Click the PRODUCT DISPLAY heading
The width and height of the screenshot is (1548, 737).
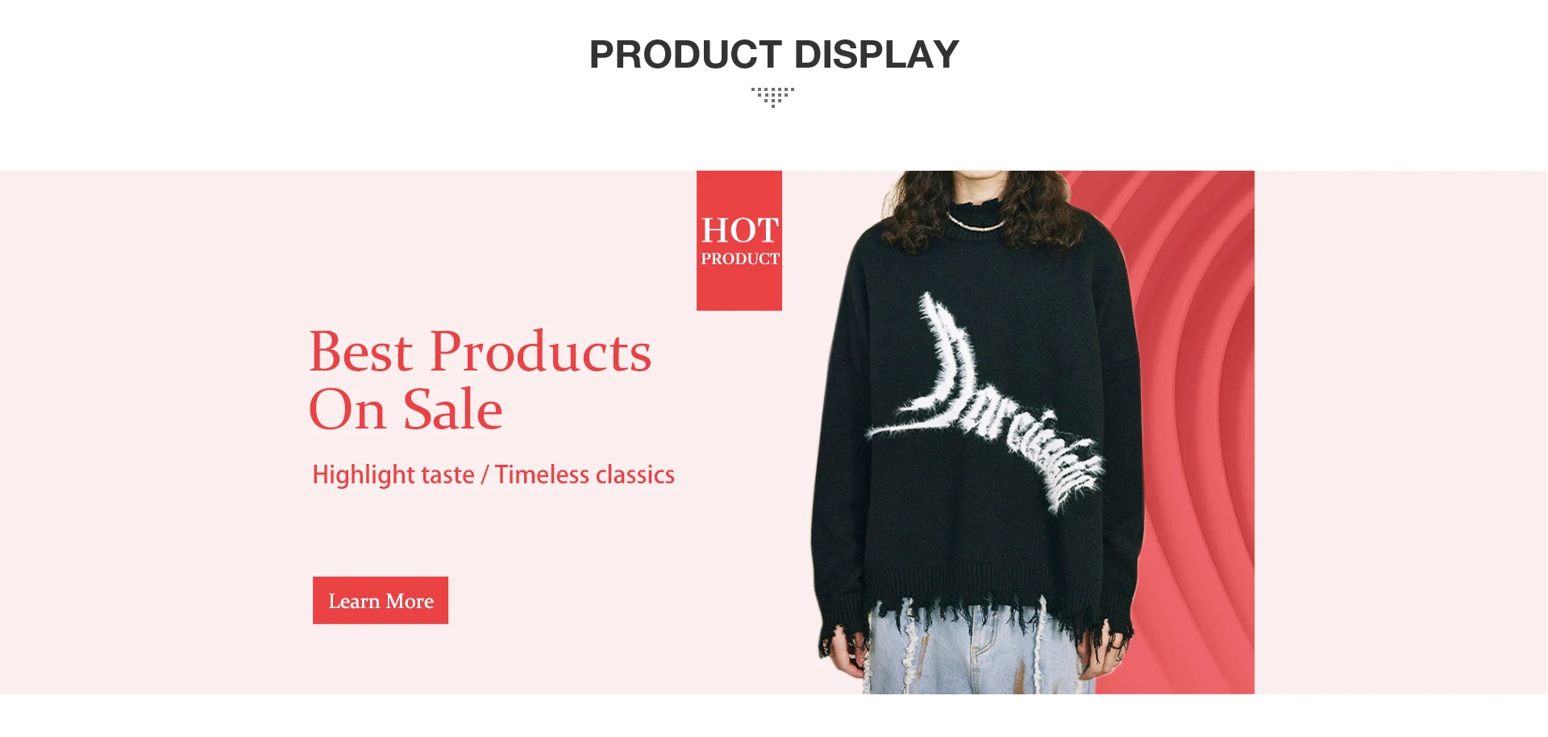click(774, 55)
